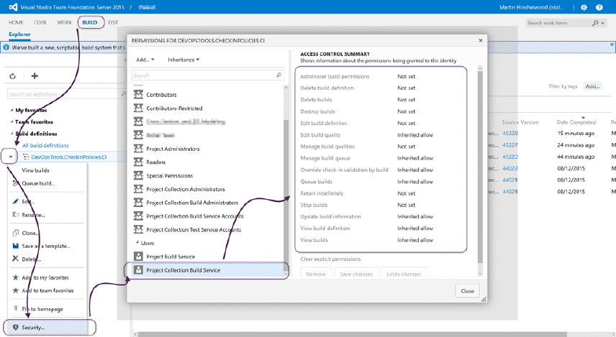Click the Save as a template disk icon
This screenshot has height=337, width=616.
15,246
